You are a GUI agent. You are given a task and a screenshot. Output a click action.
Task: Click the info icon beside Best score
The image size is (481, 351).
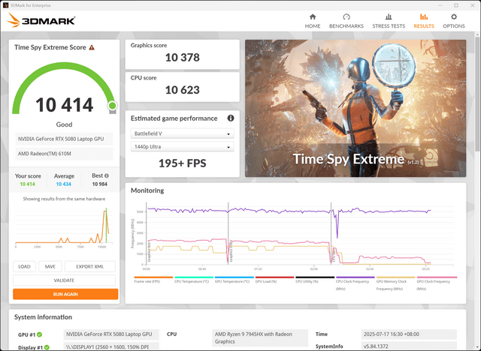pos(107,175)
